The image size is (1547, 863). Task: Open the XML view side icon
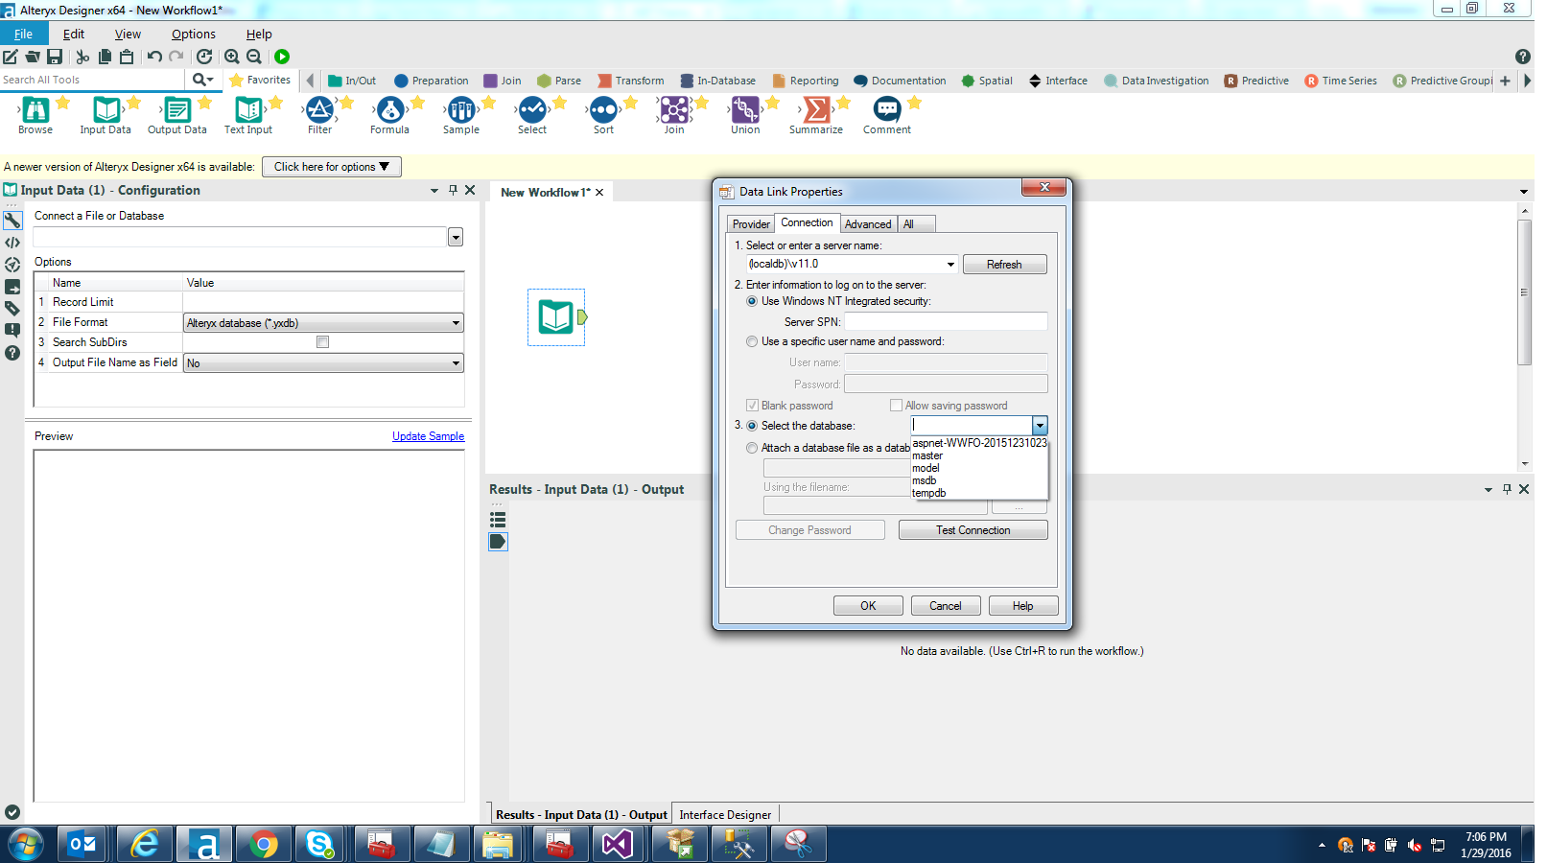tap(12, 243)
